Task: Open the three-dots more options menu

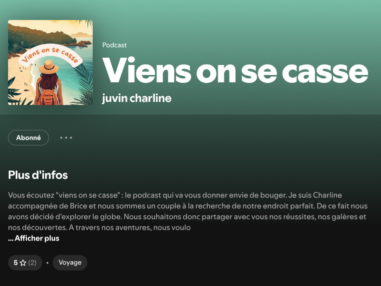Action: click(66, 138)
